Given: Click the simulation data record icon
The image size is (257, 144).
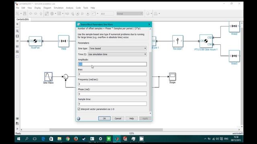Looking at the screenshot, I should click(94, 14).
